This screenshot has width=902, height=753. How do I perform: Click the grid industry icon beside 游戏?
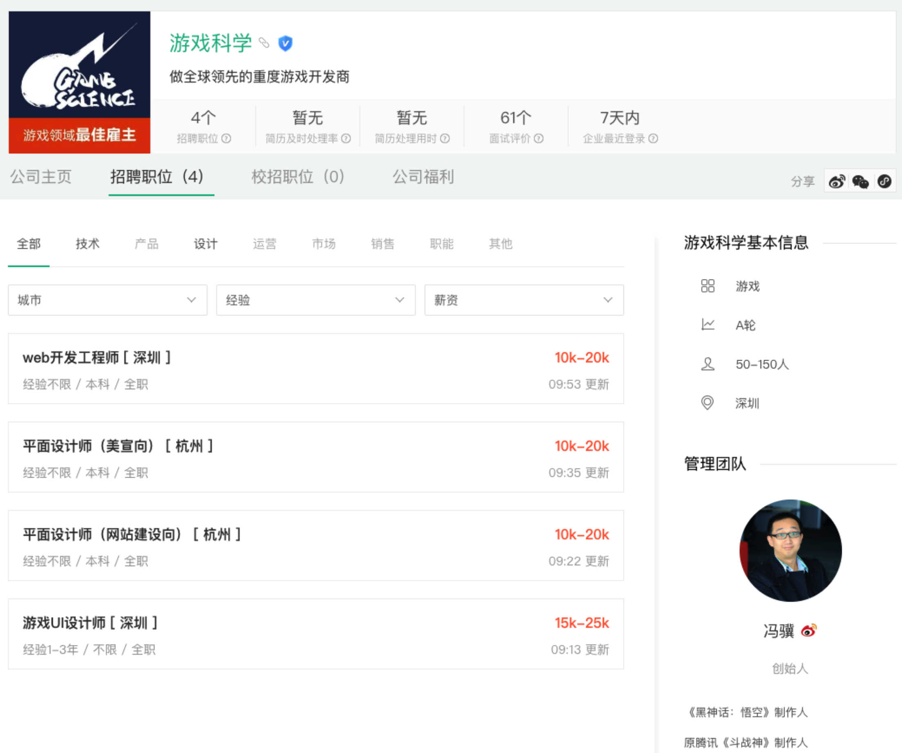click(x=707, y=286)
